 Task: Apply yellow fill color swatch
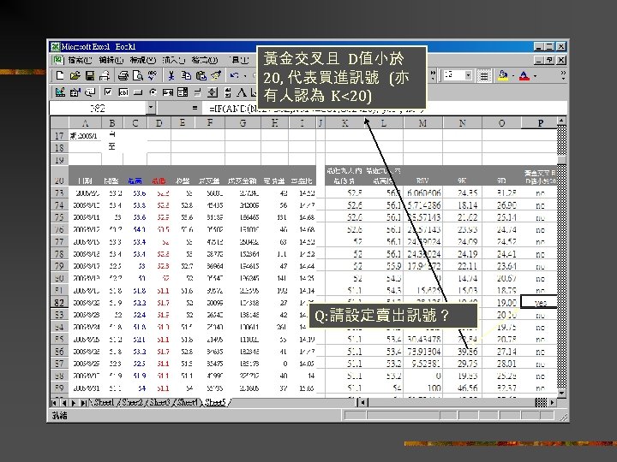click(503, 75)
